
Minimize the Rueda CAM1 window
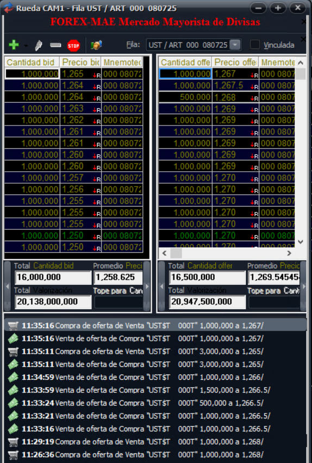point(258,8)
